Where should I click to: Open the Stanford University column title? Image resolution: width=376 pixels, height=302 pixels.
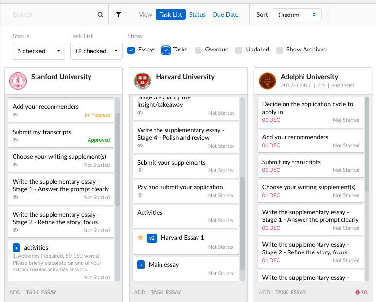61,77
